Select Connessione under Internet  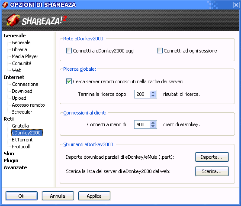tap(25, 84)
